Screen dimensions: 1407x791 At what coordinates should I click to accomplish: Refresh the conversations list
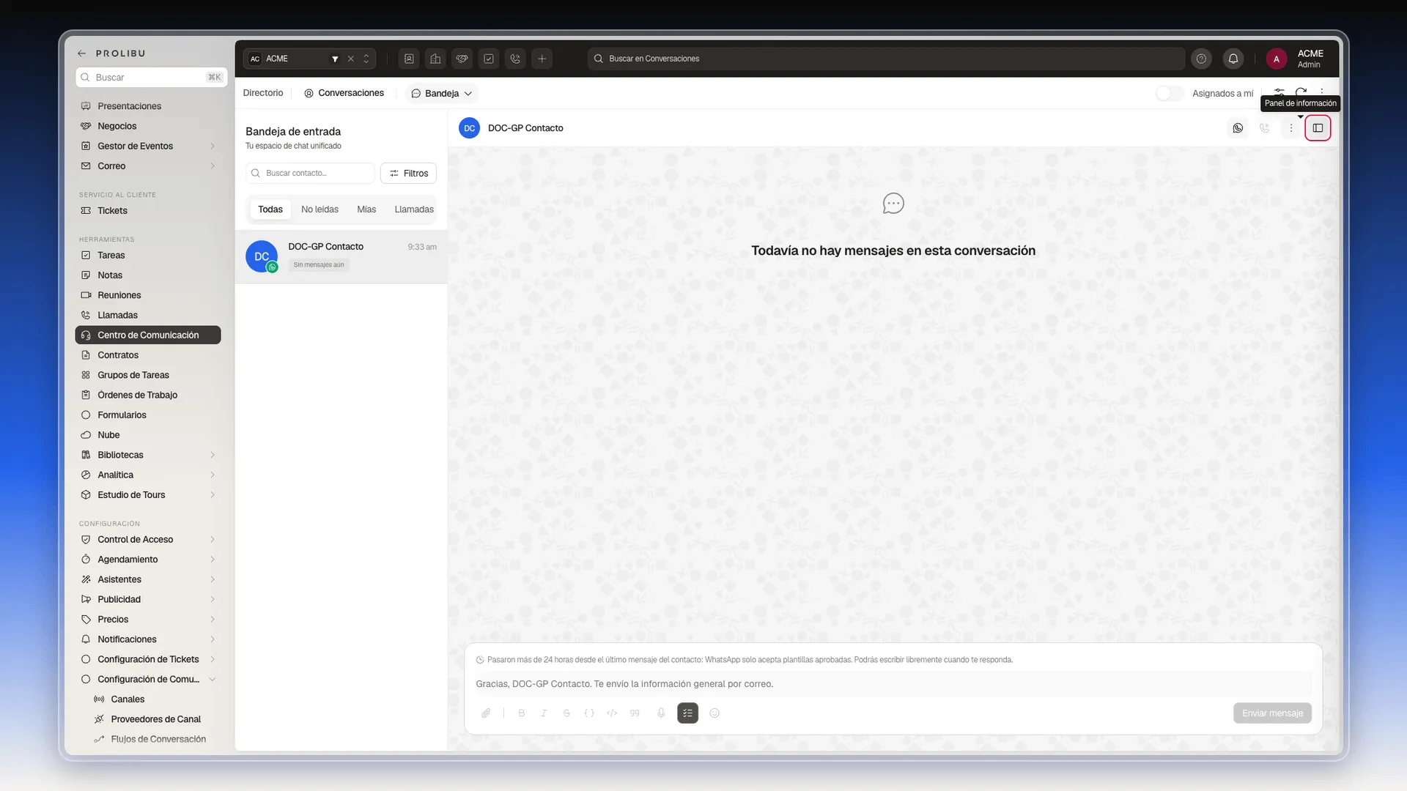click(1301, 93)
